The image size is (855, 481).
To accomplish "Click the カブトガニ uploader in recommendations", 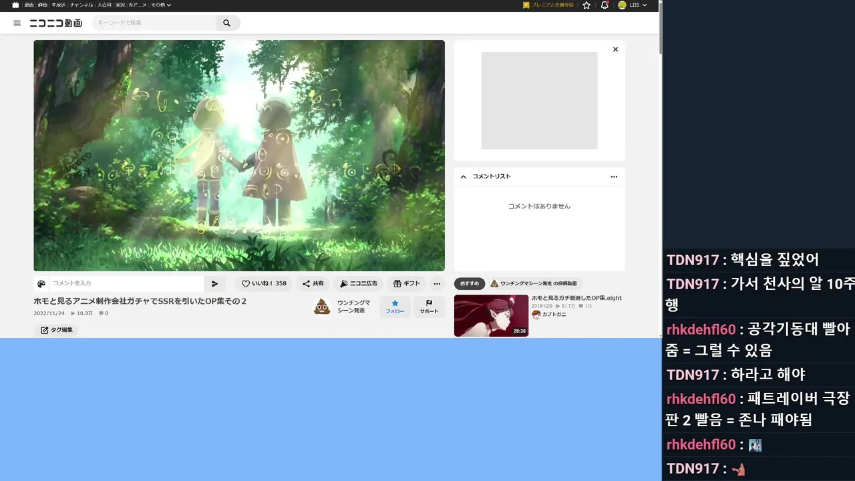I will (548, 314).
